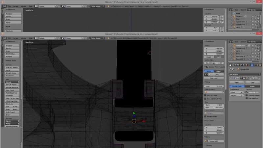Click Blender logo icon in front window info bar
This screenshot has height=148, width=263.
108,38
